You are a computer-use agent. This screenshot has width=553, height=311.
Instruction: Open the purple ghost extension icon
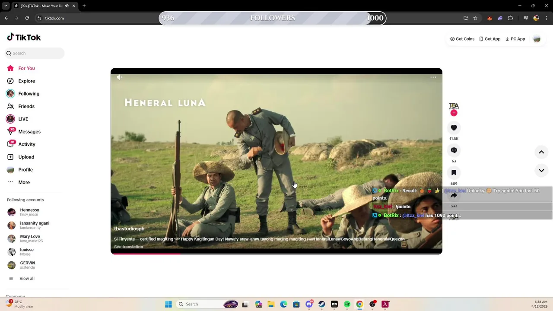(x=500, y=18)
